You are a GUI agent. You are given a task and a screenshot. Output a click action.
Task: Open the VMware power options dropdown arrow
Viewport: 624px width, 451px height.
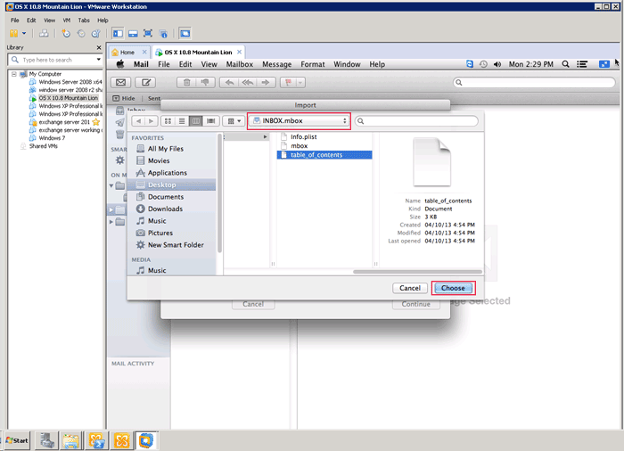pos(24,34)
